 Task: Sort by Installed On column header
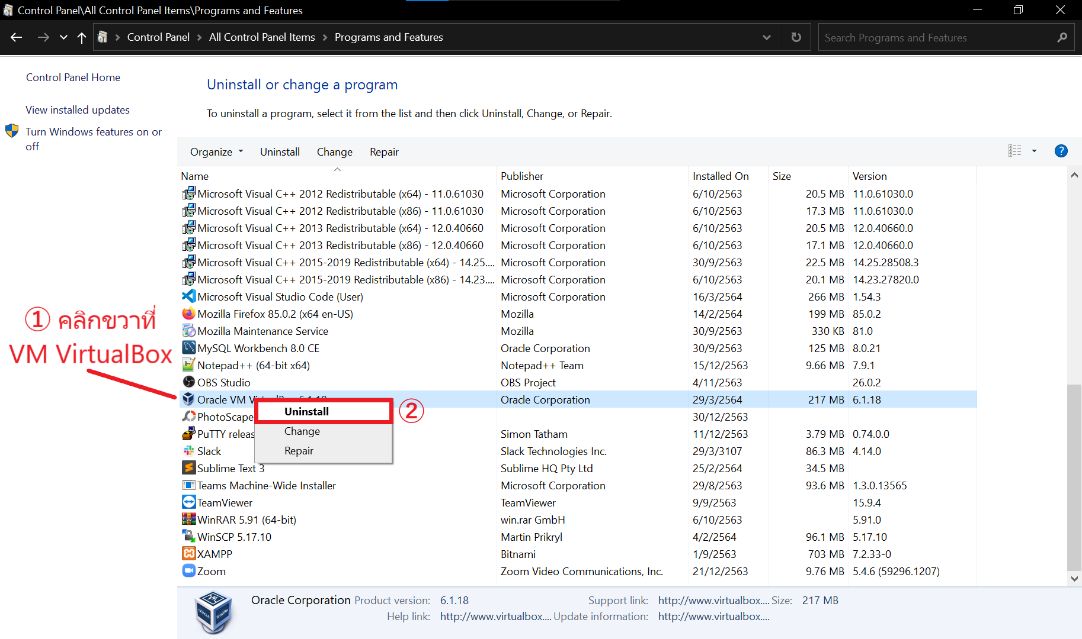721,176
